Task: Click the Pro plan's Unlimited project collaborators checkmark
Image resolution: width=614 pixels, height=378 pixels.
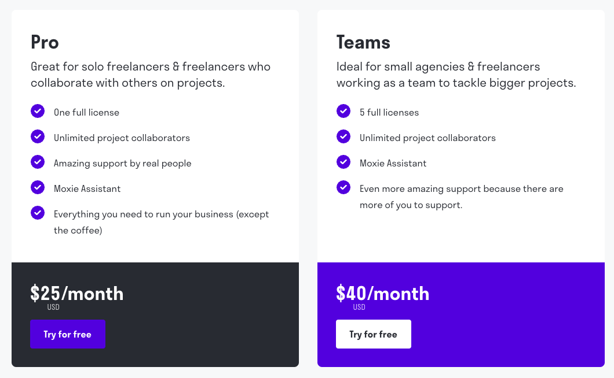Action: point(38,136)
